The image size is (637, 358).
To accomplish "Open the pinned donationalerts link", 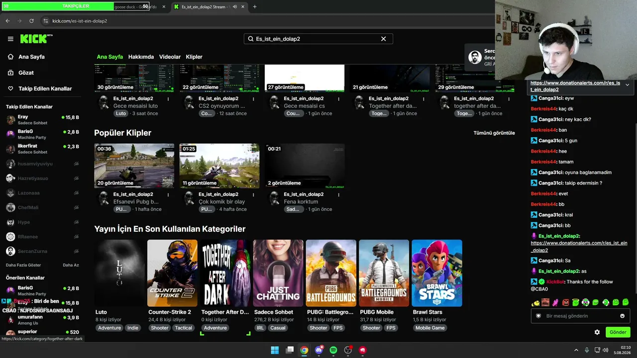I will (575, 87).
